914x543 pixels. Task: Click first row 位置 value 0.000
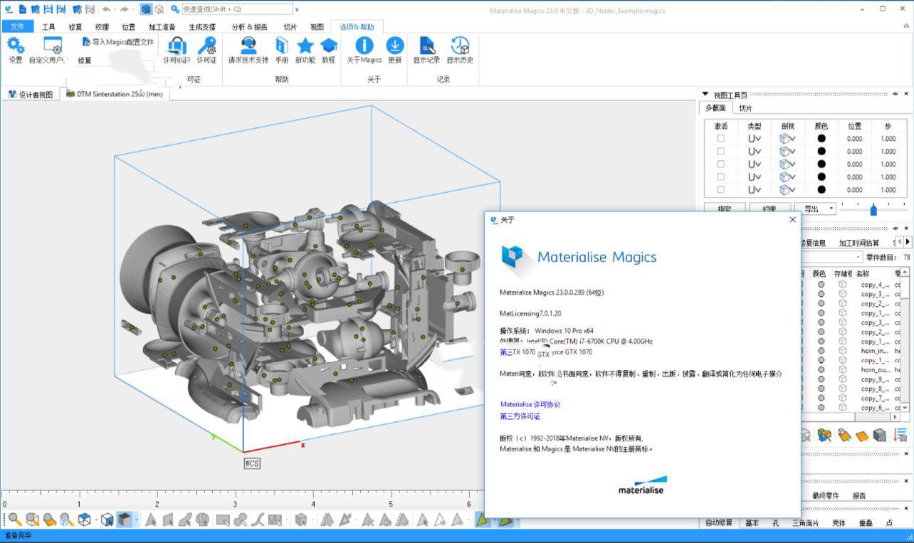pyautogui.click(x=854, y=139)
